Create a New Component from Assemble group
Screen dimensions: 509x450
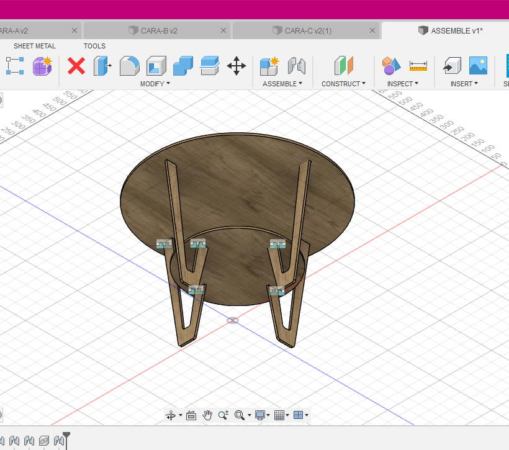[269, 66]
